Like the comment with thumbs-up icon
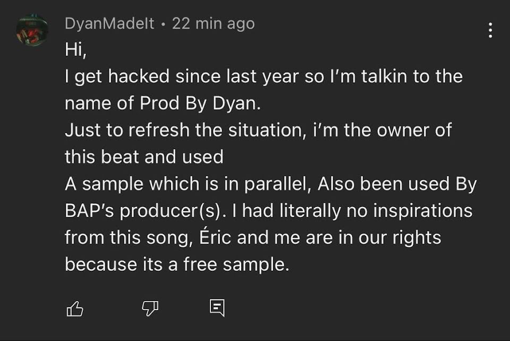510x341 pixels. 75,309
